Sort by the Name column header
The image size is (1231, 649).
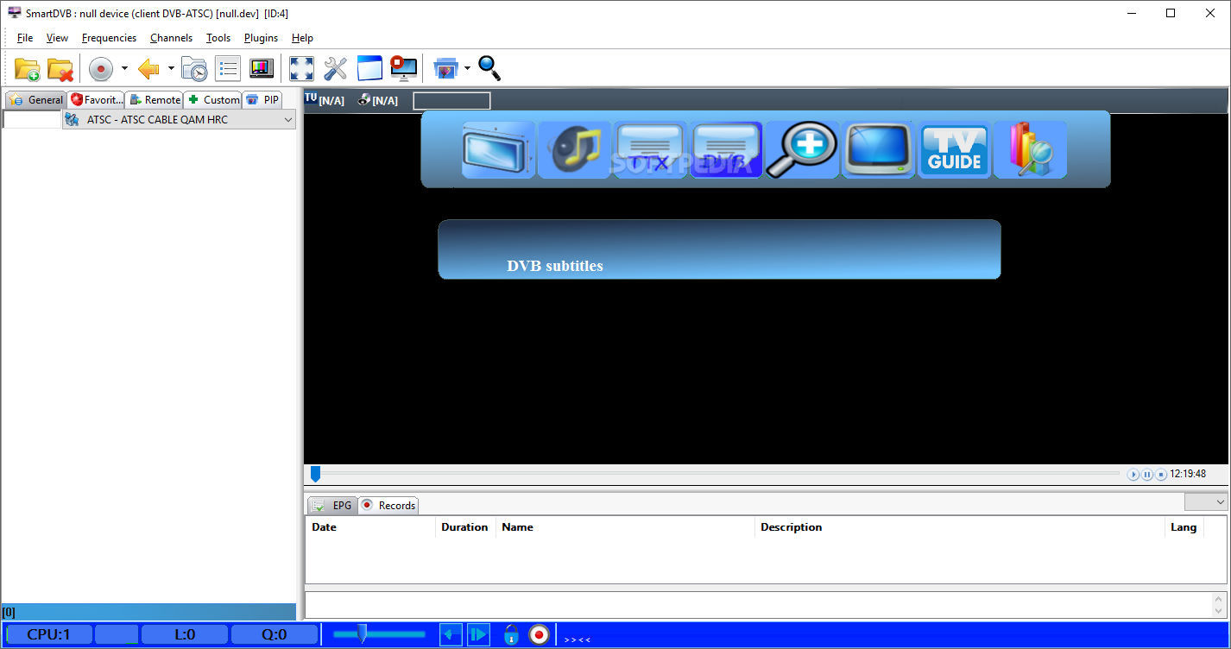(x=625, y=527)
